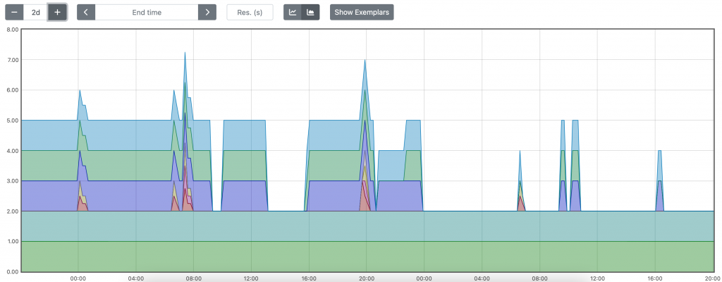The width and height of the screenshot is (722, 282).
Task: Click the rightmost 20:00 x-axis label
Action: coord(711,278)
